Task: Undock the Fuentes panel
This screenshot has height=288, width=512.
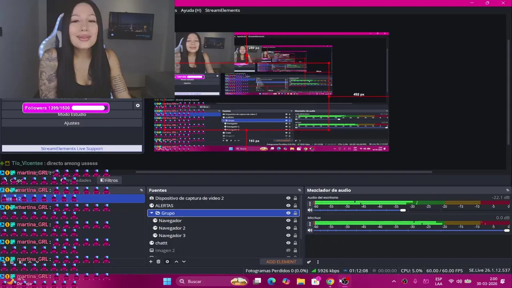Action: [299, 190]
